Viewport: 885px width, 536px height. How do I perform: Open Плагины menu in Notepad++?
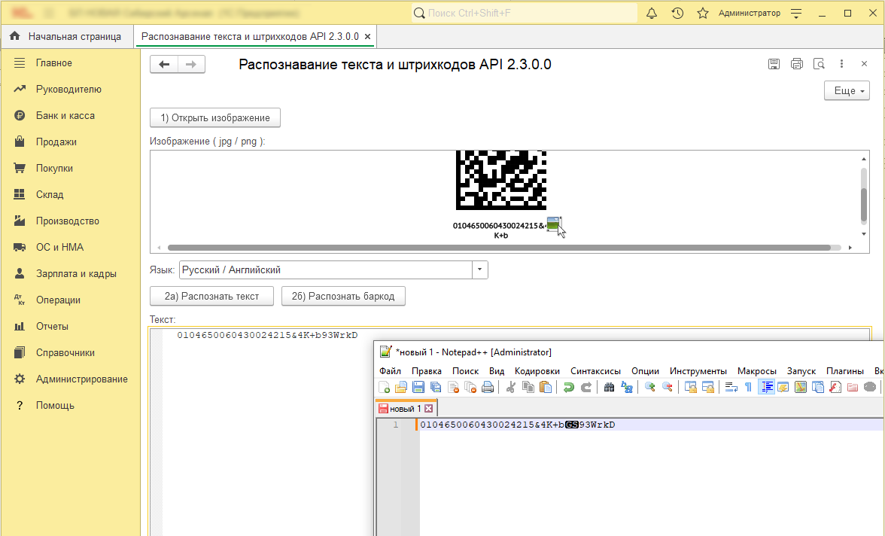pyautogui.click(x=845, y=370)
